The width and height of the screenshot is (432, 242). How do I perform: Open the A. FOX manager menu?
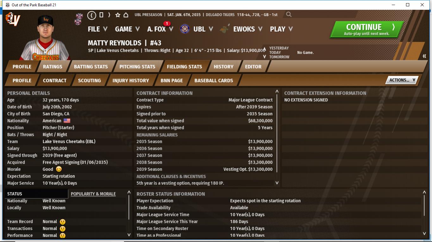(160, 29)
